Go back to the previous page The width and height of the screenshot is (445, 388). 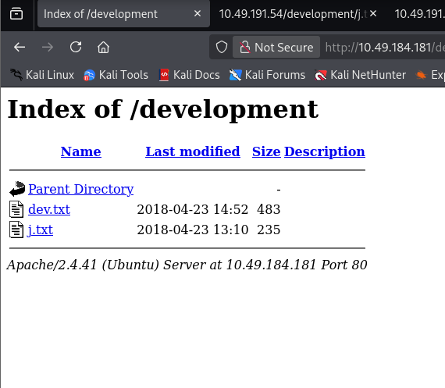(x=20, y=47)
